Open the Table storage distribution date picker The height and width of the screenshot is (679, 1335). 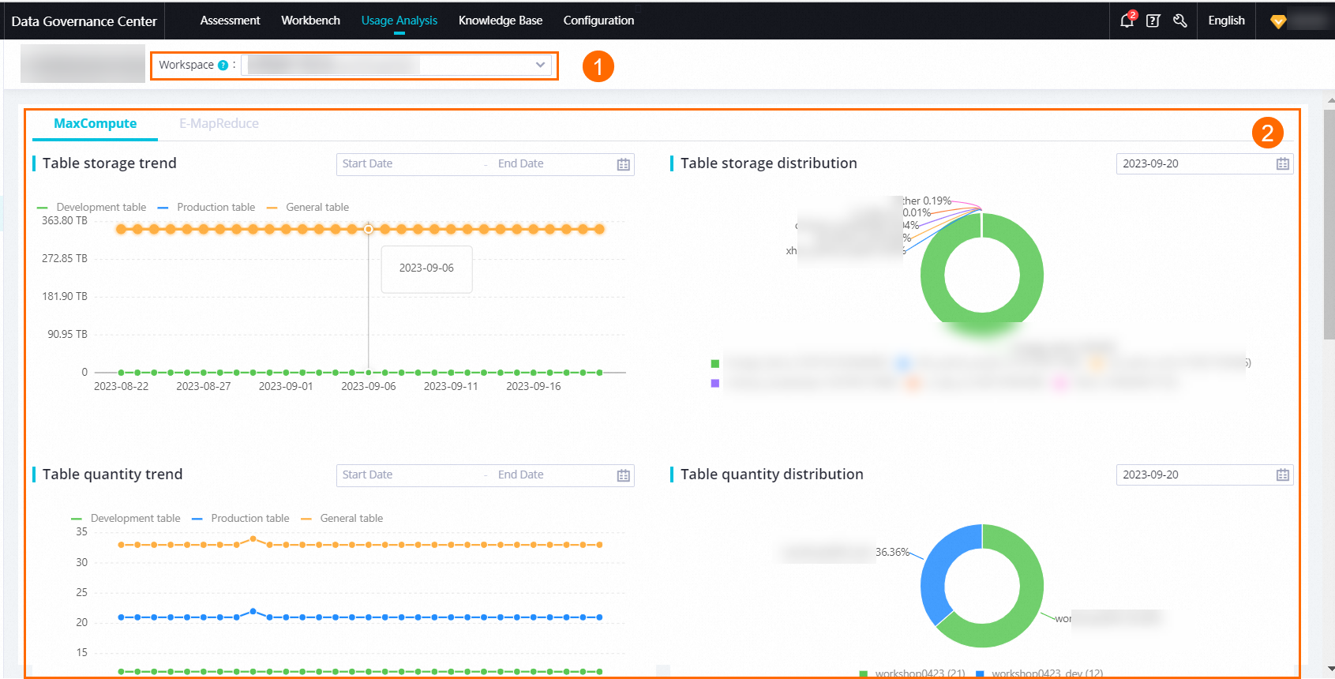point(1204,163)
